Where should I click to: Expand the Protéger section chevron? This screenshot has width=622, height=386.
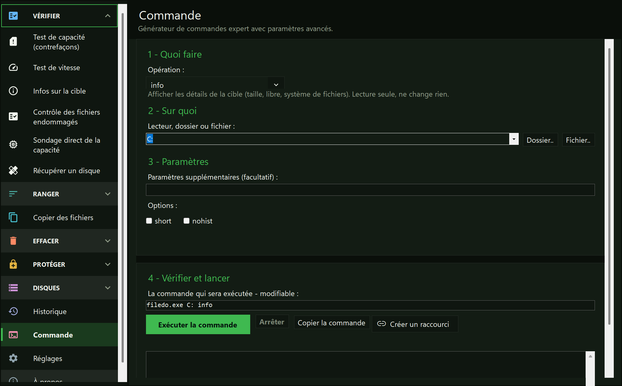[108, 264]
